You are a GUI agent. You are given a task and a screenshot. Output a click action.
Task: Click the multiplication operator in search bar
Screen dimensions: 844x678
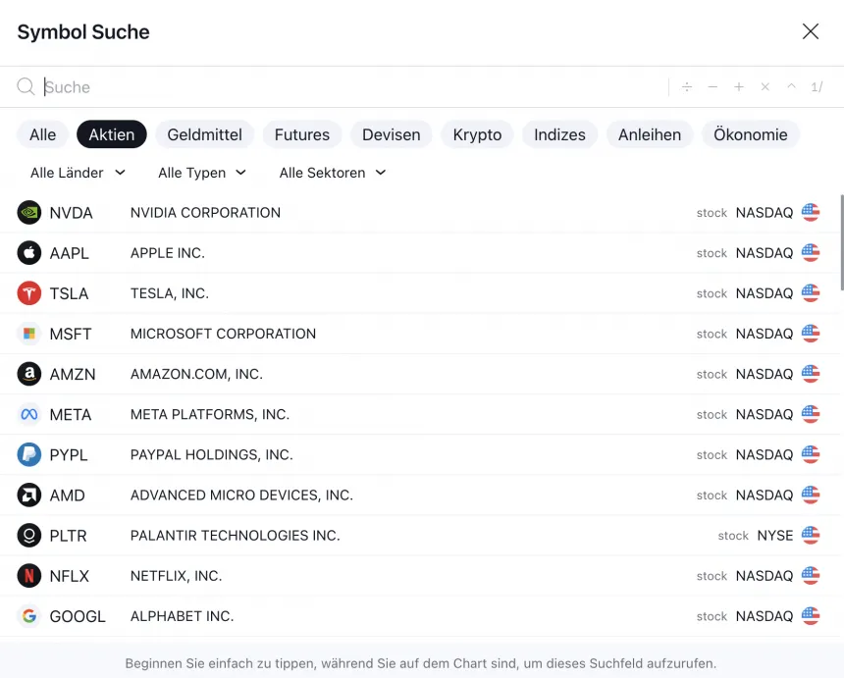765,87
